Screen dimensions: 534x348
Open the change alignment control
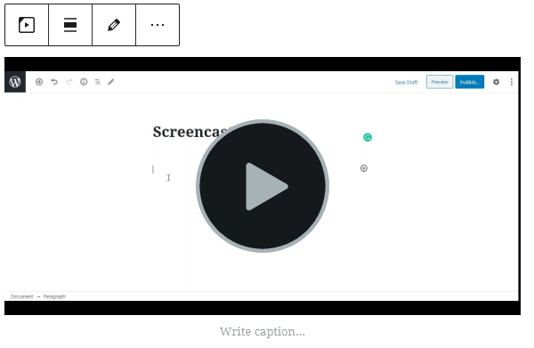click(x=70, y=25)
